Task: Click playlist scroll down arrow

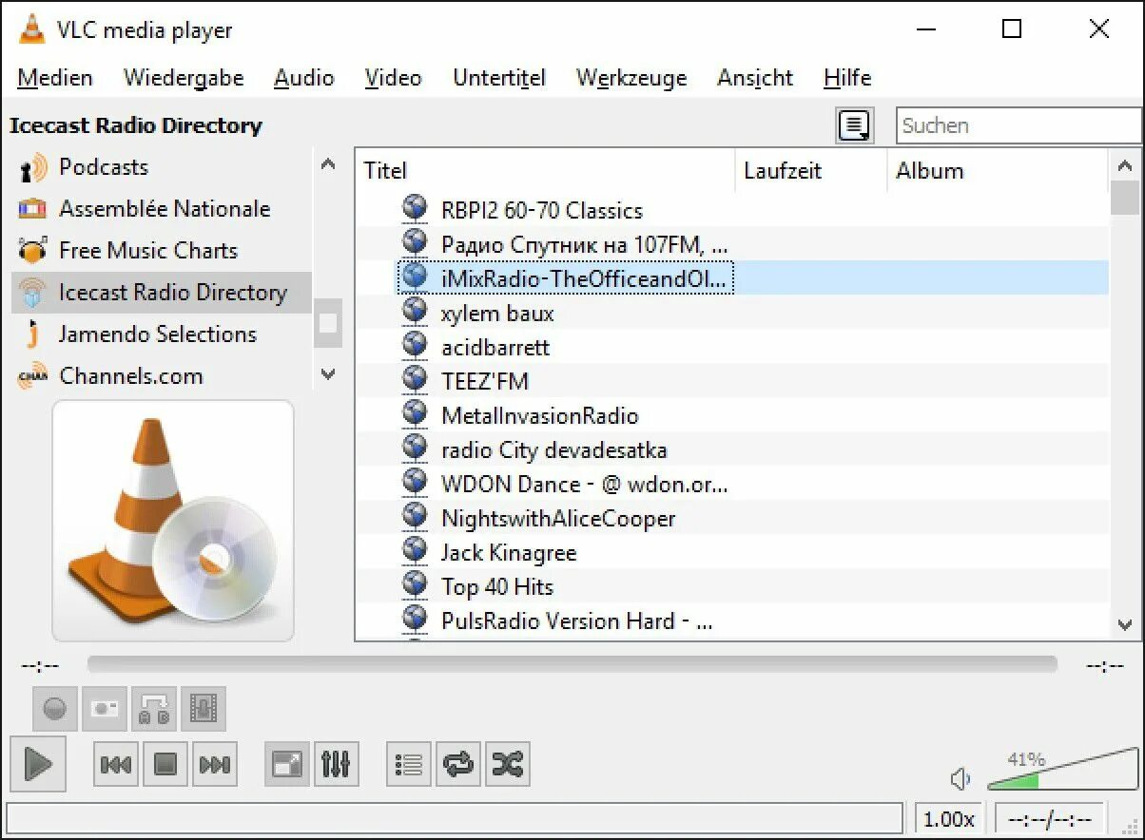Action: [x=1124, y=624]
